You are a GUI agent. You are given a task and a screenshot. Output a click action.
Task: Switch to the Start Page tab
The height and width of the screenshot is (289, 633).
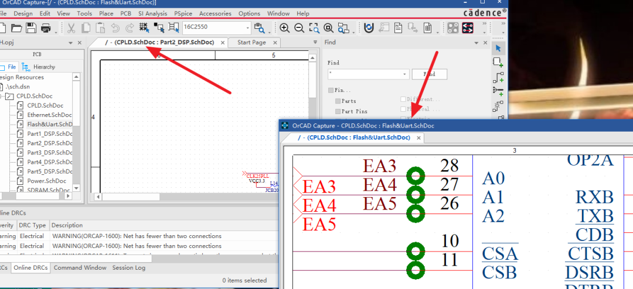(251, 42)
